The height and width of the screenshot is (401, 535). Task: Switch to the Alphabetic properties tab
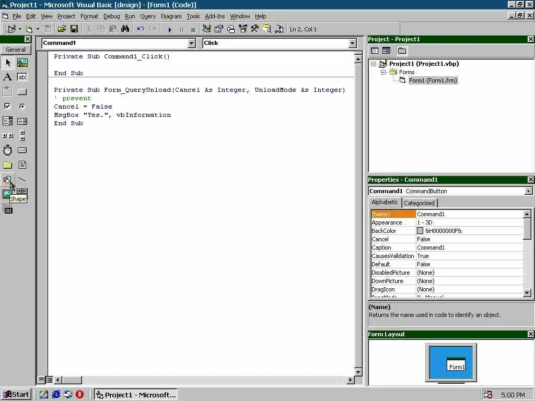385,202
